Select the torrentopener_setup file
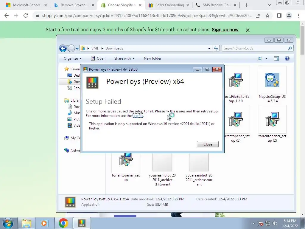Screen dimensions: 305x229 [x=126, y=168]
